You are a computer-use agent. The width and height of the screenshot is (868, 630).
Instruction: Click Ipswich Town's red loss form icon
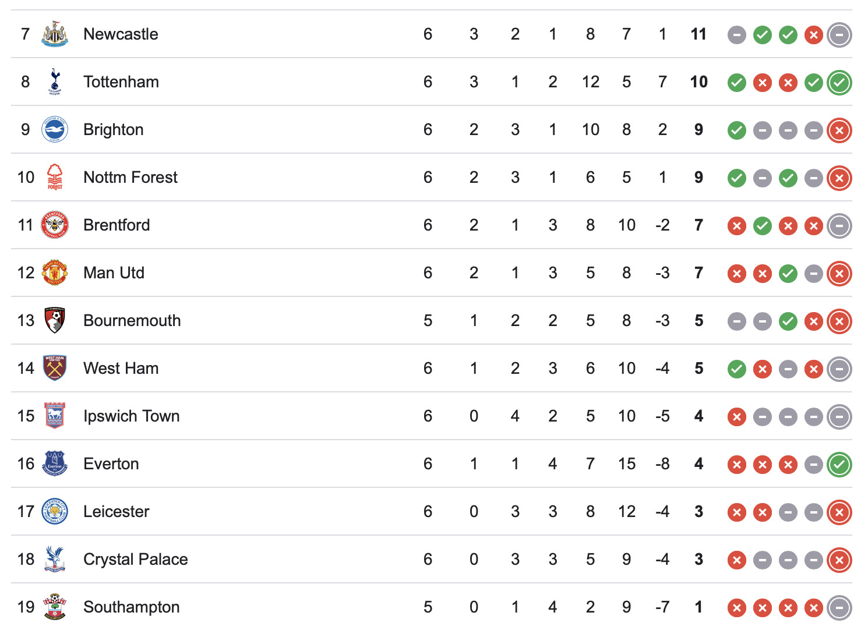pyautogui.click(x=737, y=417)
